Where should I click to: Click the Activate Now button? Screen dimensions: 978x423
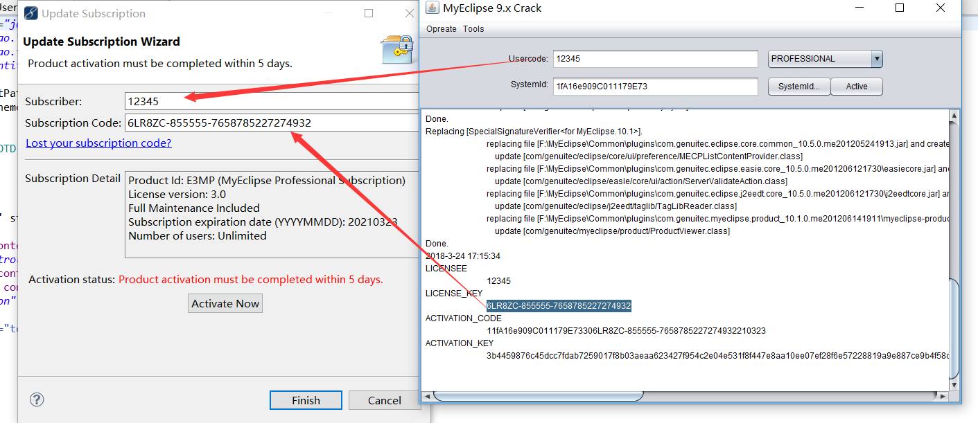(x=225, y=303)
